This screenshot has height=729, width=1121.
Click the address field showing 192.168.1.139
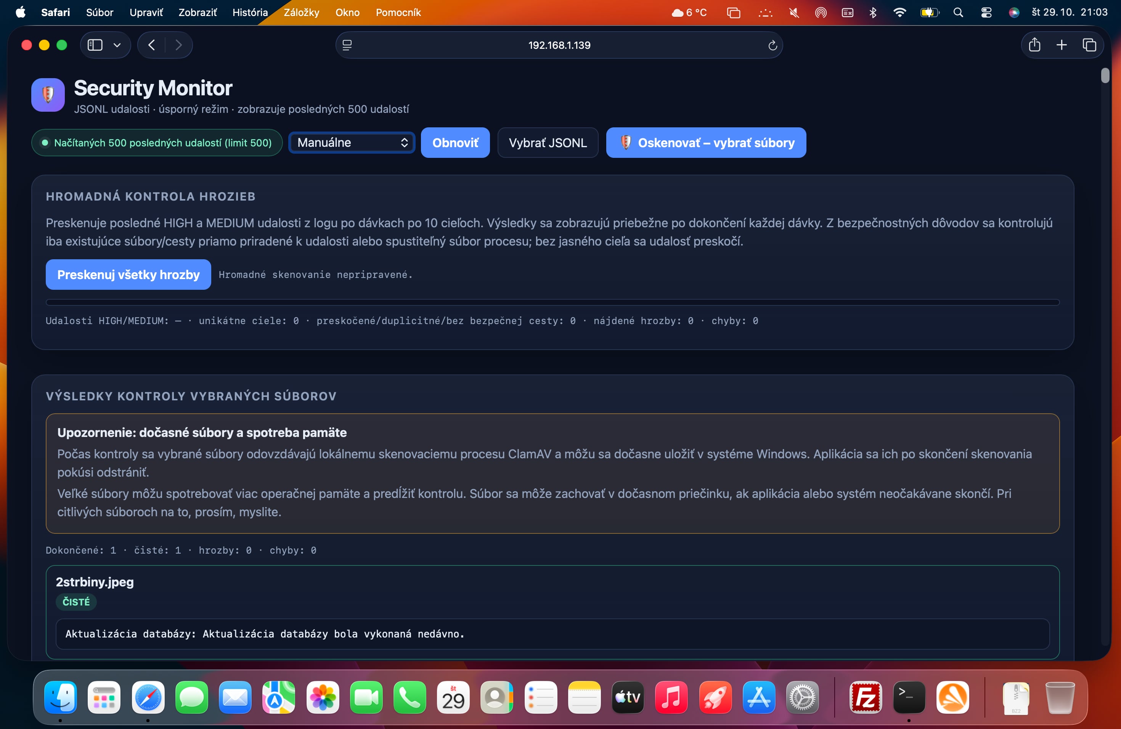coord(559,45)
